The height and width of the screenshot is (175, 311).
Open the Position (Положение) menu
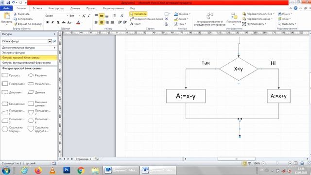click(234, 19)
